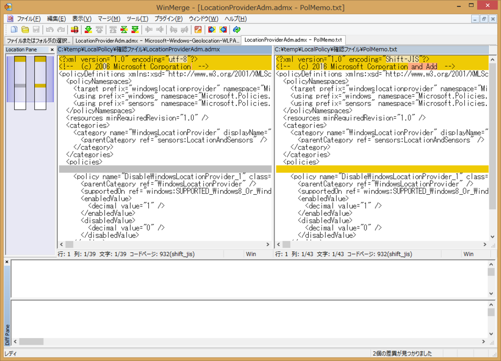This screenshot has height=361, width=501.
Task: Click the WinMerge document icon in menu bar
Action: [10, 19]
